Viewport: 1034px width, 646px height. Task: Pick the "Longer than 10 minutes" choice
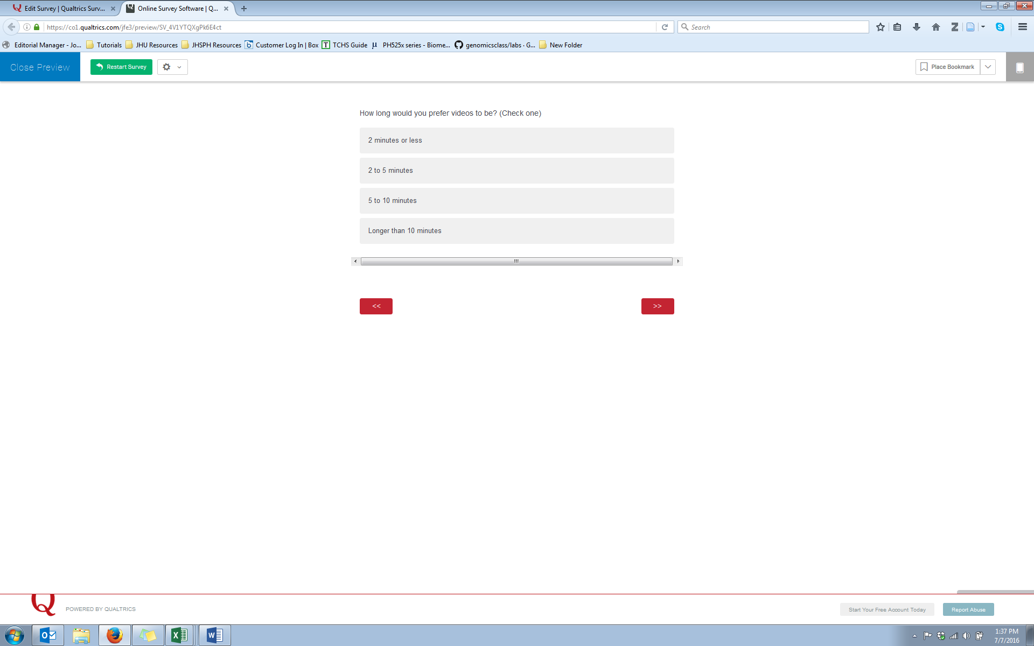pyautogui.click(x=516, y=231)
